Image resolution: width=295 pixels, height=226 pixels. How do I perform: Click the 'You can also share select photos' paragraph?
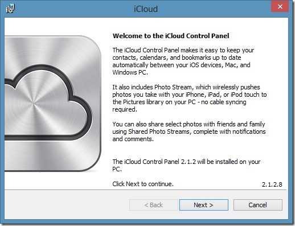(x=189, y=132)
